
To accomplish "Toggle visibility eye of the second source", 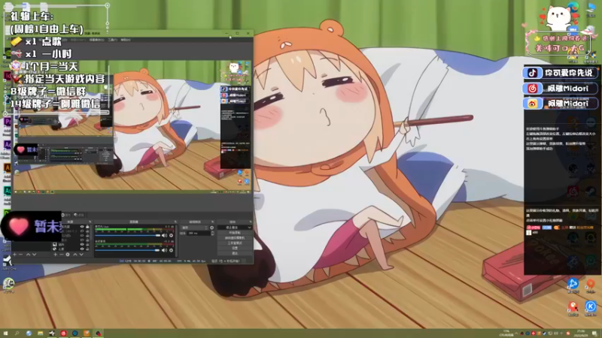I will click(x=82, y=231).
